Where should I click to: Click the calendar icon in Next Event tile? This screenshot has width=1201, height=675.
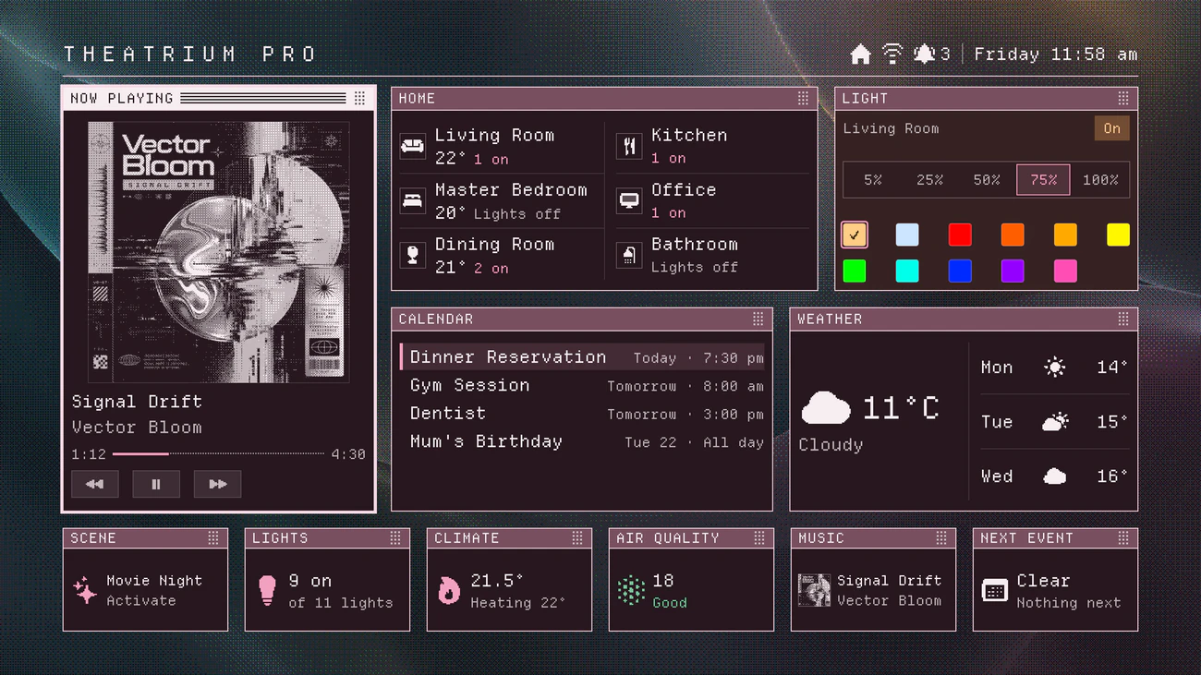pos(995,590)
